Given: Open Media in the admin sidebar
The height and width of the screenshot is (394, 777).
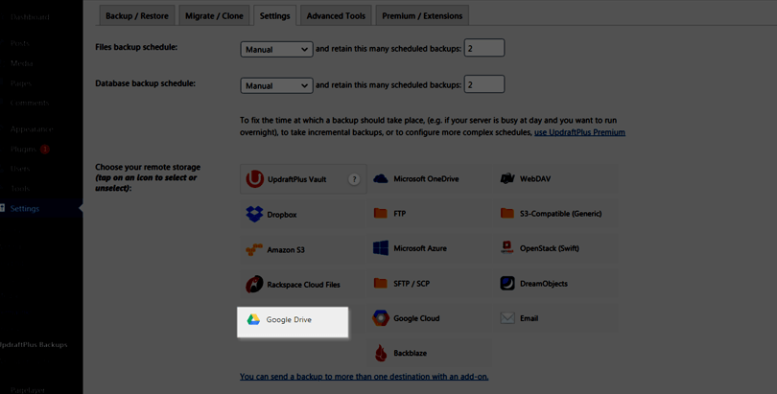Looking at the screenshot, I should 22,63.
